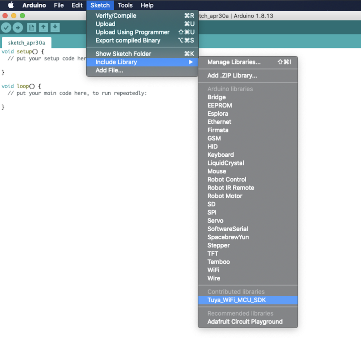Open the Help menu
Screen dimensions: 361x348
(x=147, y=5)
